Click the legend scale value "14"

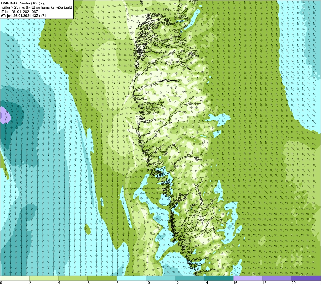pyautogui.click(x=206, y=283)
